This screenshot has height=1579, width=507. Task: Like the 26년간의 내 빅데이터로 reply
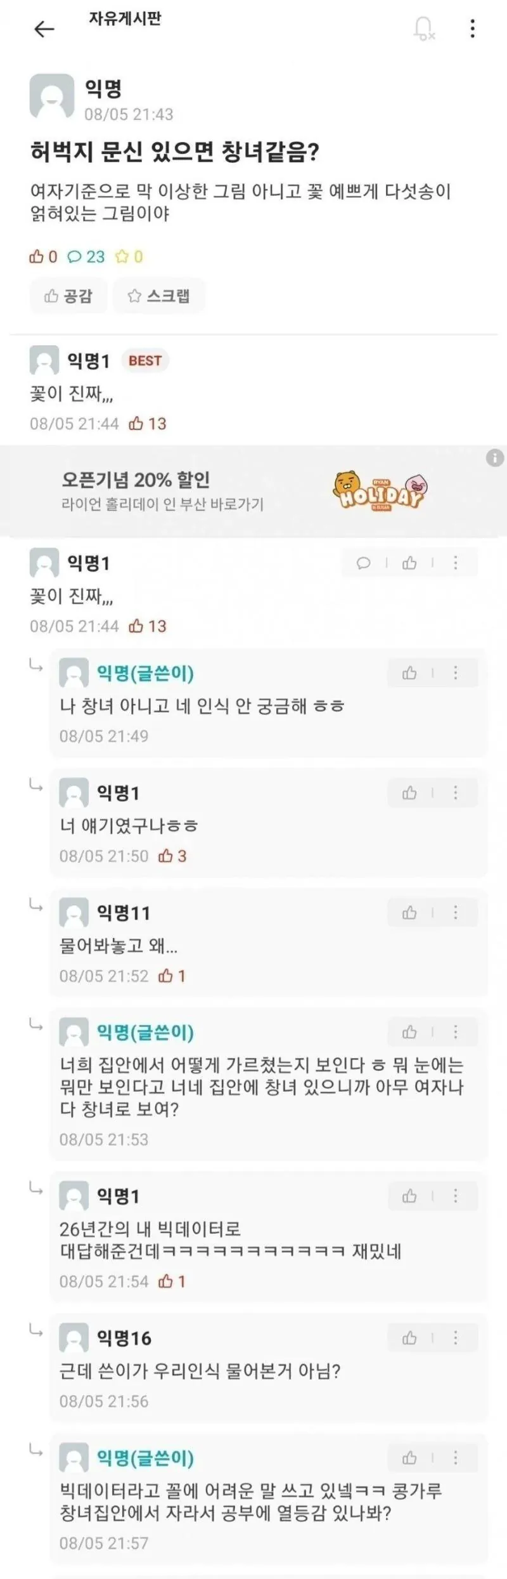click(409, 1196)
